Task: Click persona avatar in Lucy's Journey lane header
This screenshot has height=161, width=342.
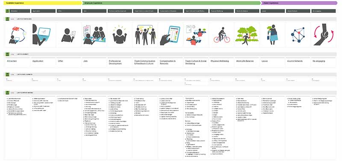Action: point(7,54)
